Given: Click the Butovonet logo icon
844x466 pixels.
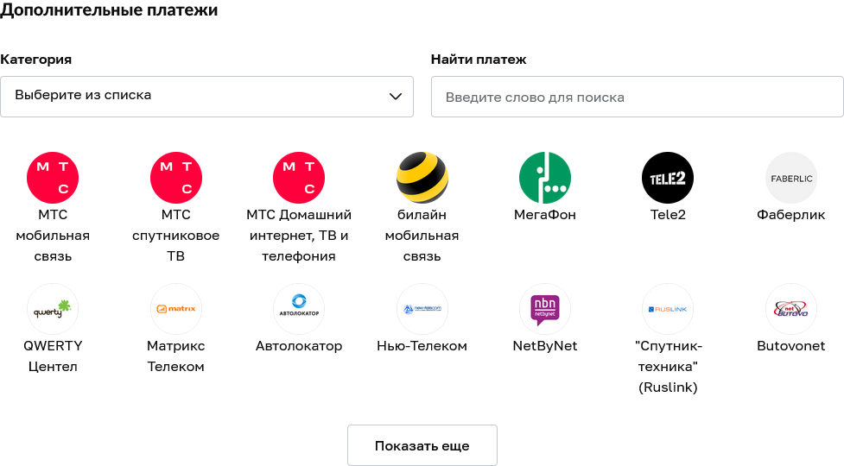Looking at the screenshot, I should coord(791,309).
